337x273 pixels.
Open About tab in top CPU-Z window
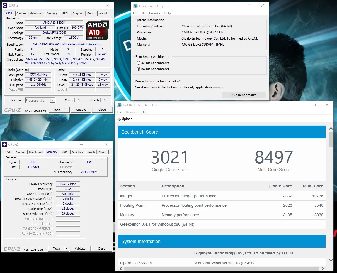click(103, 13)
